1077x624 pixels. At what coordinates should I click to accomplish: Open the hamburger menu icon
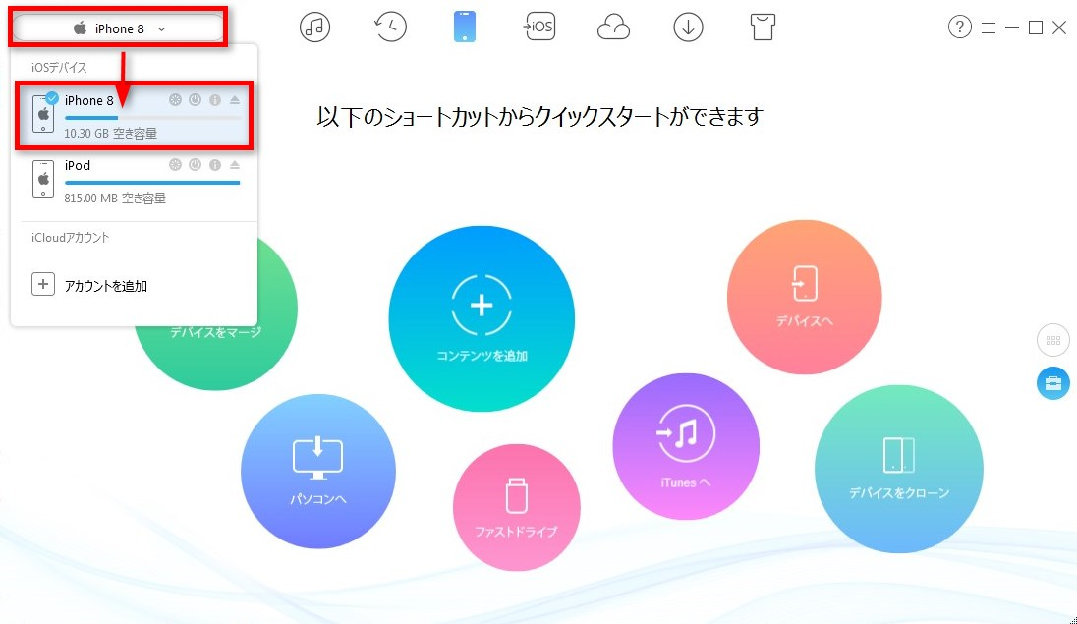pyautogui.click(x=989, y=28)
